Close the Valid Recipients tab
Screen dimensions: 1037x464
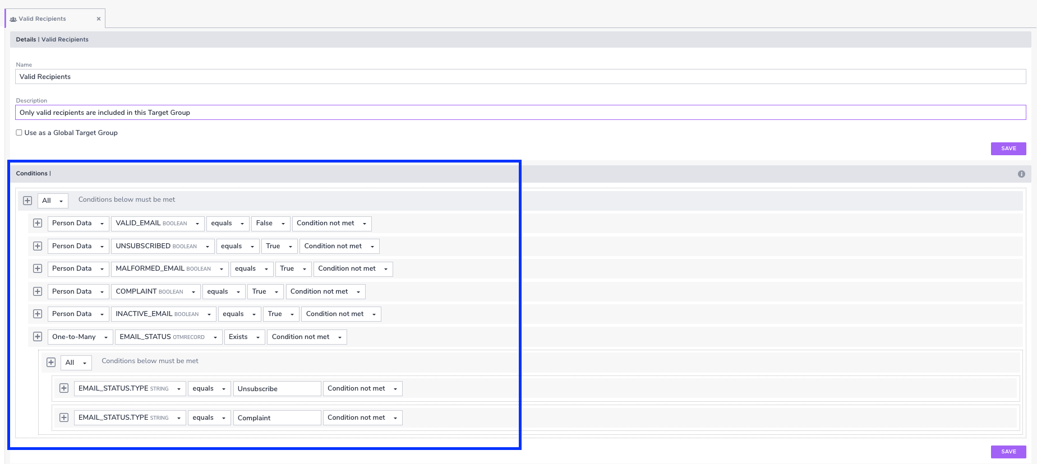point(99,19)
